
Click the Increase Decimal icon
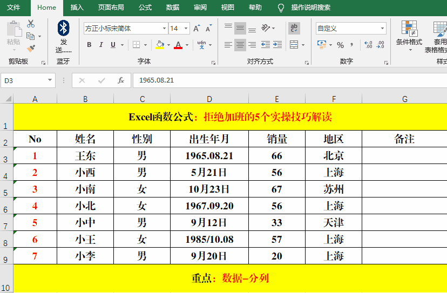tap(368, 45)
